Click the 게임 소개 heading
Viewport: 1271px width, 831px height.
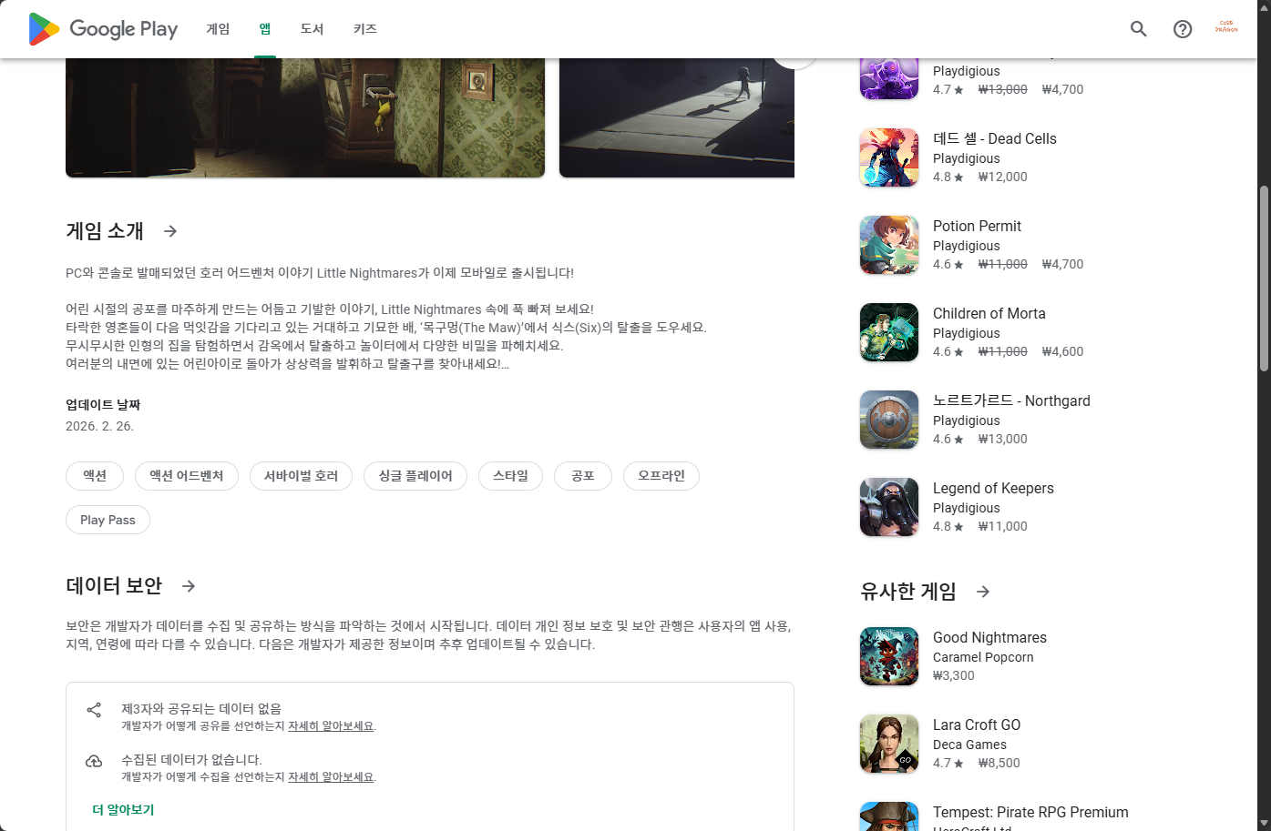[x=105, y=231]
